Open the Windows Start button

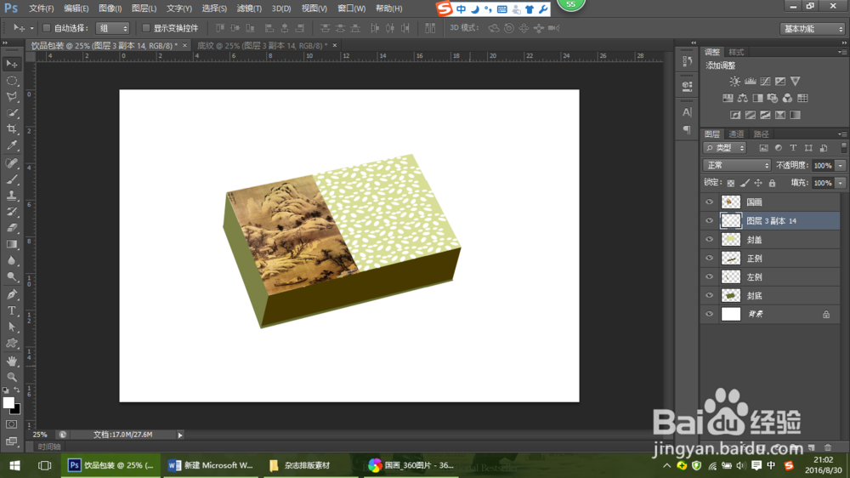[14, 465]
